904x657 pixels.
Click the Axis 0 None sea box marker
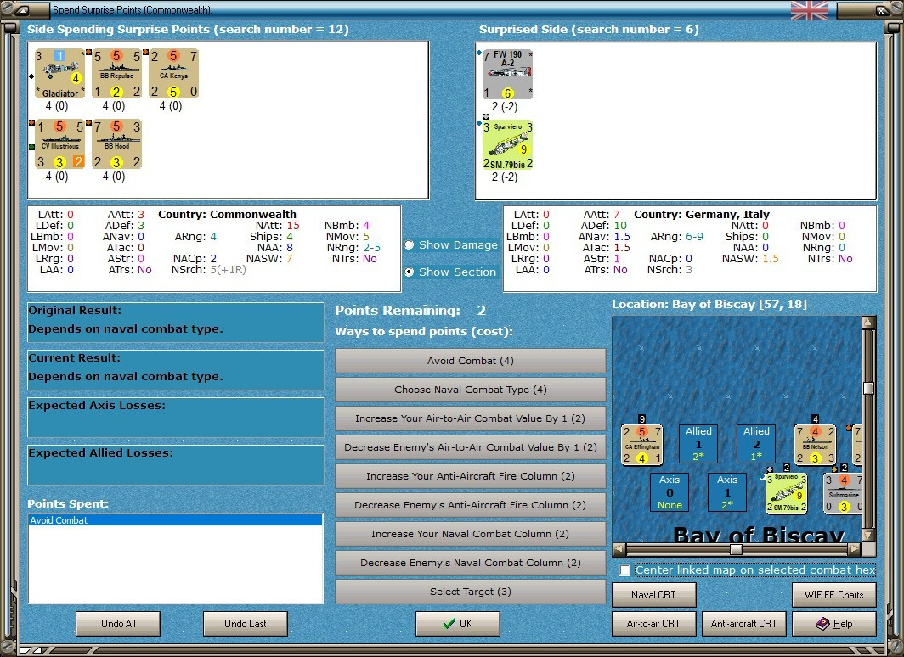tap(670, 492)
